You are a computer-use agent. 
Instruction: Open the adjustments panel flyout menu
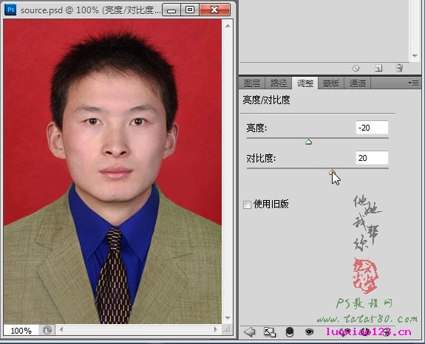click(x=413, y=83)
